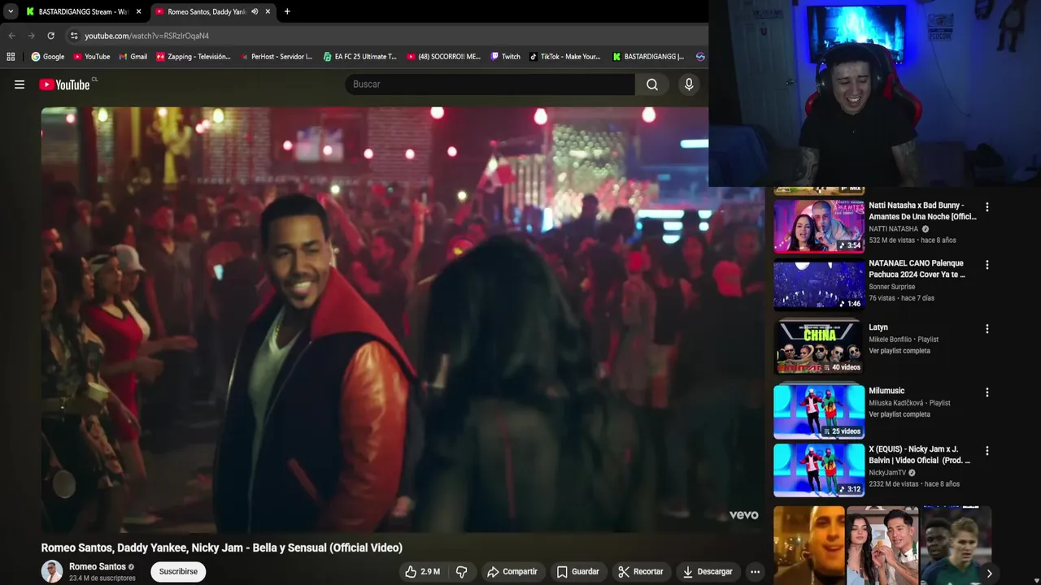Open (48) SOCORRO!! bookmark
The width and height of the screenshot is (1041, 585).
[444, 57]
